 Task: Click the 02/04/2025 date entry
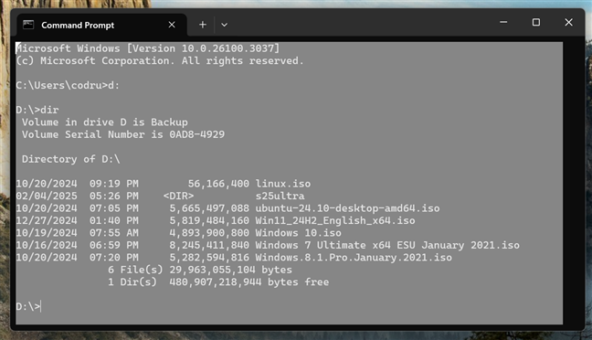click(x=47, y=197)
